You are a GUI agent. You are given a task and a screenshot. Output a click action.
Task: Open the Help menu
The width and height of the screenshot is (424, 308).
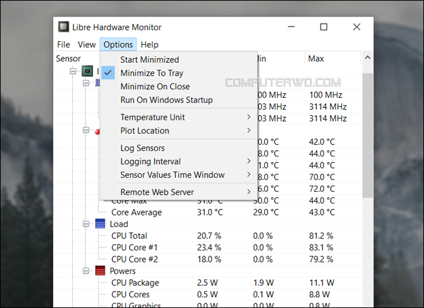pos(150,44)
